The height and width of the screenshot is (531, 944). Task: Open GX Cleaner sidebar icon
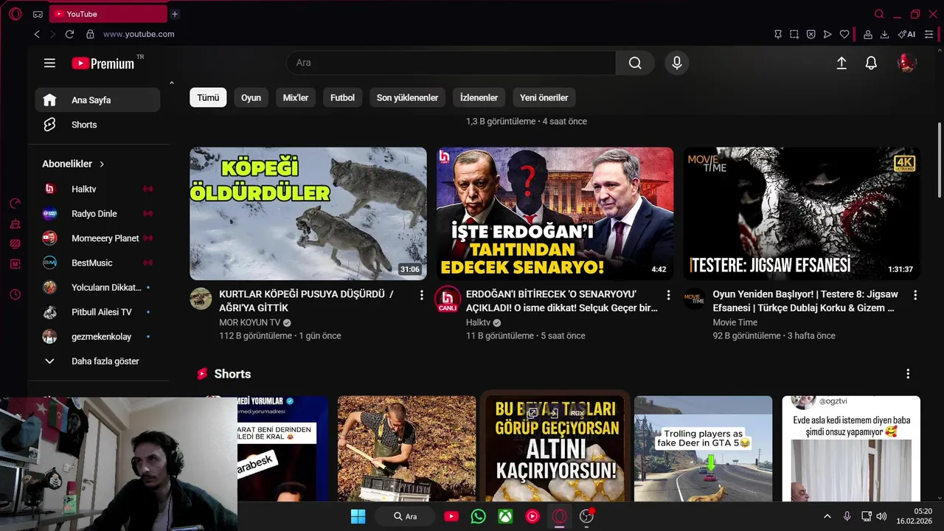click(15, 223)
